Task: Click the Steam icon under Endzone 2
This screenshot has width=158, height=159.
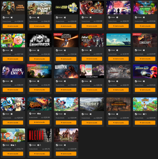Action: tap(83, 114)
